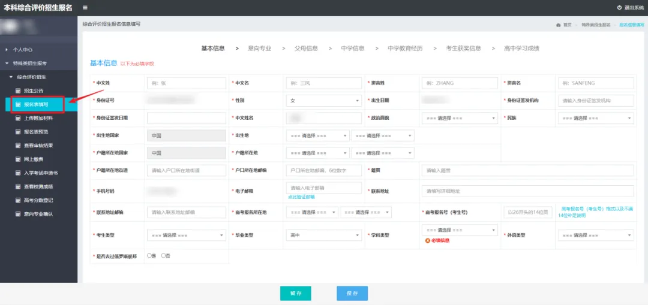Click the 拼音名 input field
Viewport: 648px width, 305px height.
[596, 83]
